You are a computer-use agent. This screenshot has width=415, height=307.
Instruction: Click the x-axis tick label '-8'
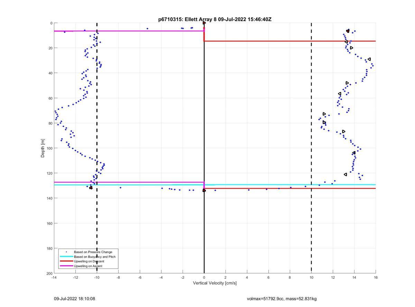coord(118,277)
